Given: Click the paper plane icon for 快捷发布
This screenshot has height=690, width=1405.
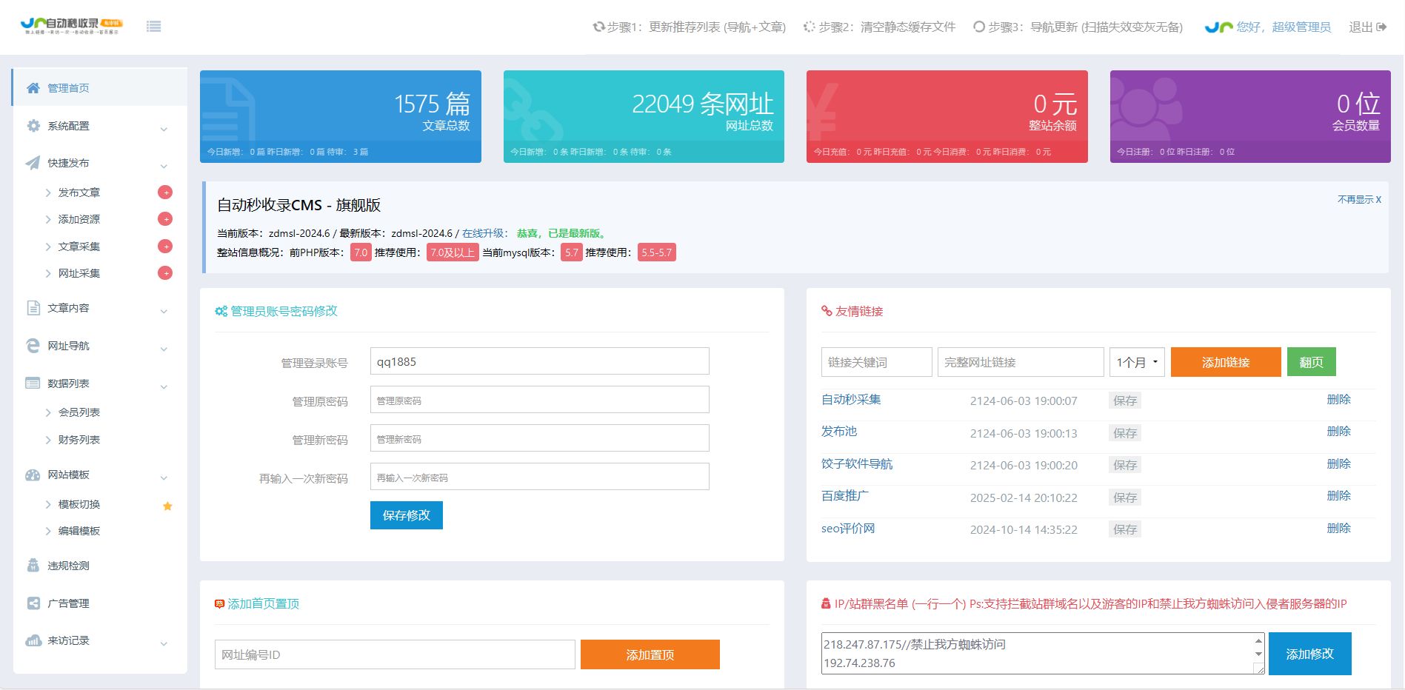Looking at the screenshot, I should pos(33,163).
